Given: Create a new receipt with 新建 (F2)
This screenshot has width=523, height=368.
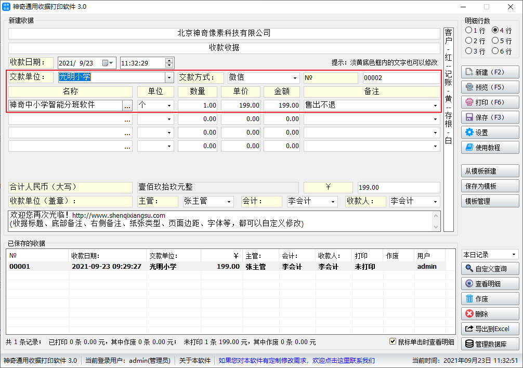Looking at the screenshot, I should coord(490,72).
